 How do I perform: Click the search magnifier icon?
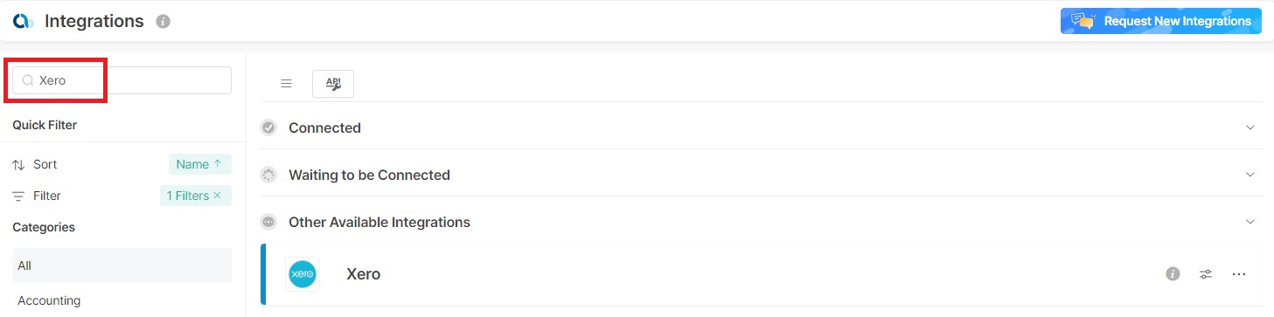pos(28,80)
